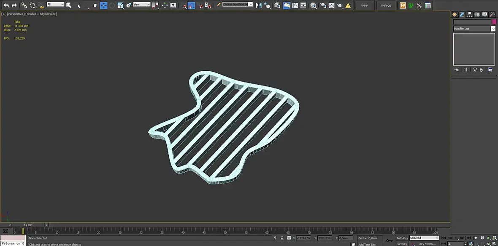Toggle Auto Key animation mode

[x=402, y=238]
